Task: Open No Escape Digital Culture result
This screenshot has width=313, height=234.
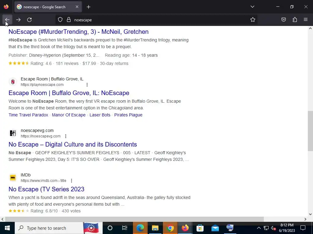Action: [x=73, y=144]
